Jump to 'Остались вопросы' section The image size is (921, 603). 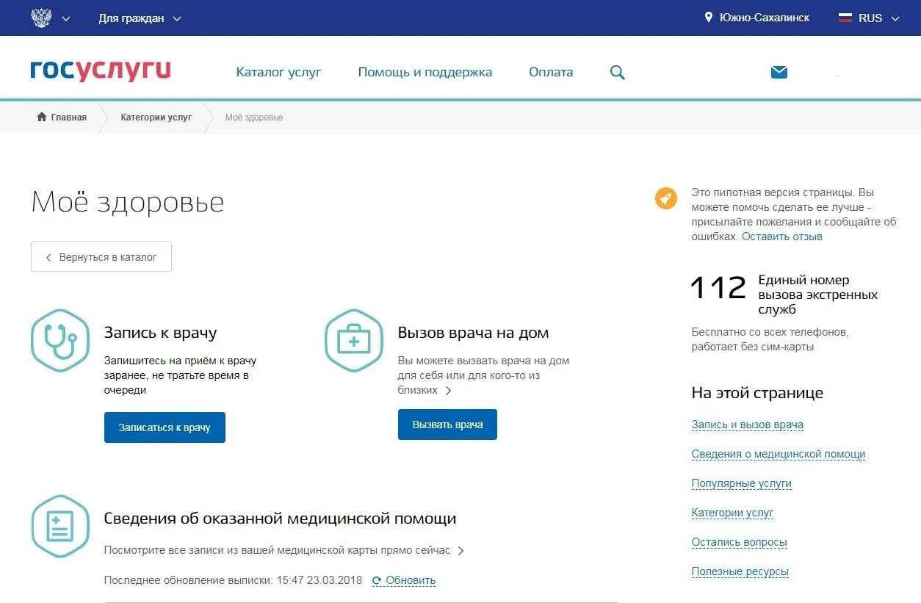click(x=740, y=542)
